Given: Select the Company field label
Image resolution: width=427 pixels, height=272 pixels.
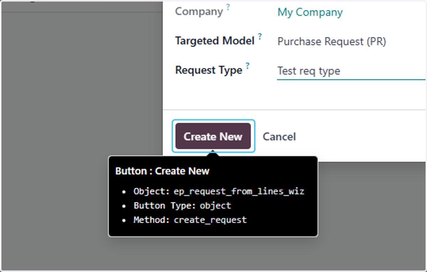Looking at the screenshot, I should click(x=199, y=11).
